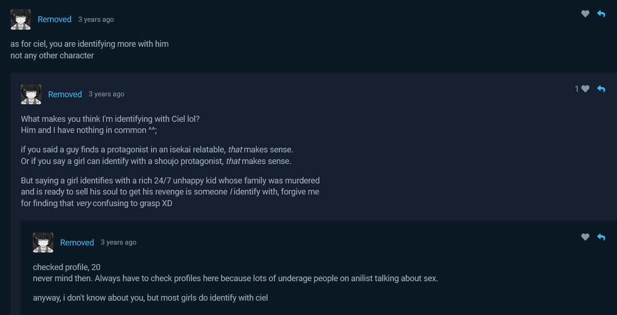Like the top comment about ciel

(x=585, y=14)
